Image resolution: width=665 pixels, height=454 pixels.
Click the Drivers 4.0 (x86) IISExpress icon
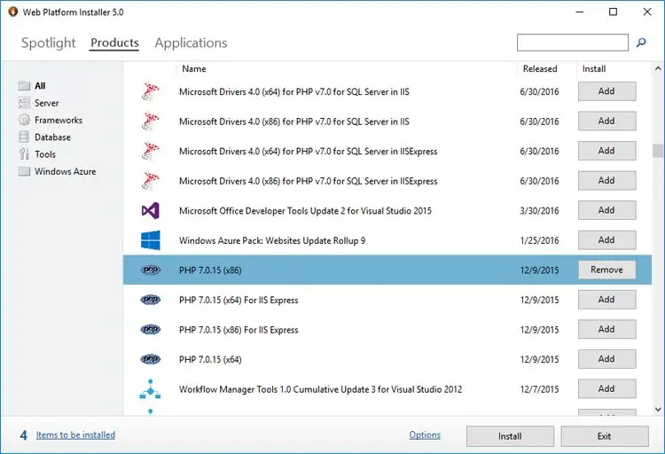pyautogui.click(x=150, y=181)
